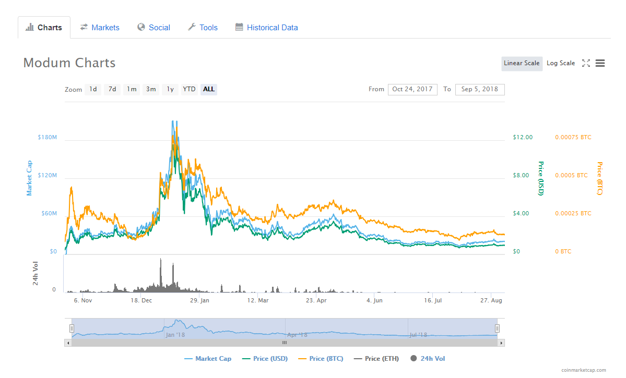Image resolution: width=626 pixels, height=378 pixels.
Task: Set zoom range to 7d
Action: pyautogui.click(x=112, y=89)
